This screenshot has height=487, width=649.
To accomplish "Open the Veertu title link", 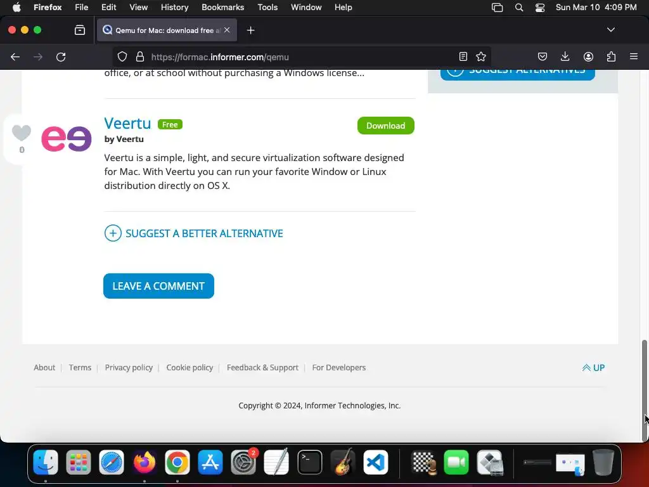I will (127, 124).
